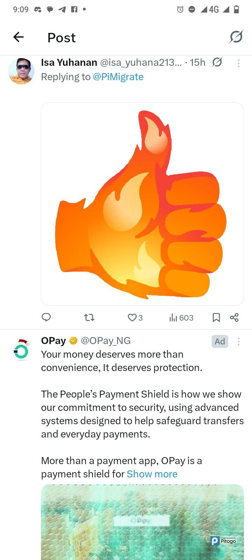Tap the back arrow
Viewport: 252px width, 560px height.
[x=19, y=37]
